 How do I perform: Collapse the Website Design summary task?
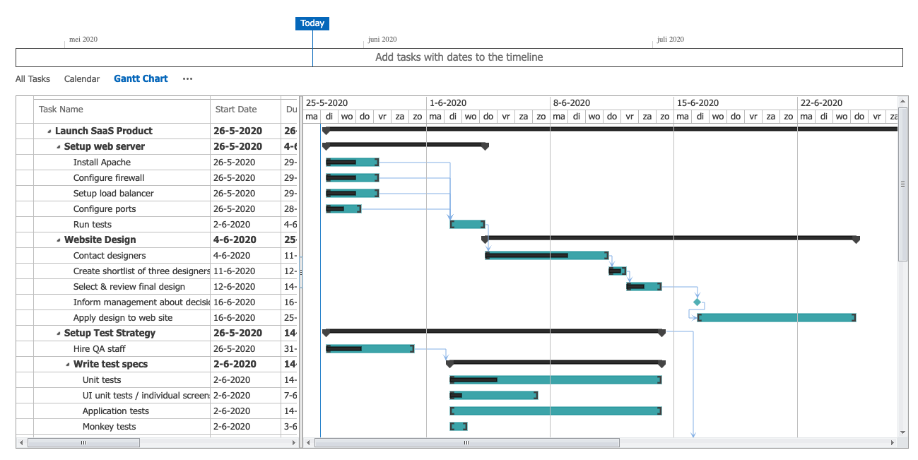pyautogui.click(x=59, y=240)
